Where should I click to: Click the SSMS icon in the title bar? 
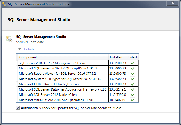tap(4, 4)
